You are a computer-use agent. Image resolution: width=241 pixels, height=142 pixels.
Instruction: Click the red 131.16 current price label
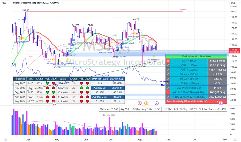point(234,51)
